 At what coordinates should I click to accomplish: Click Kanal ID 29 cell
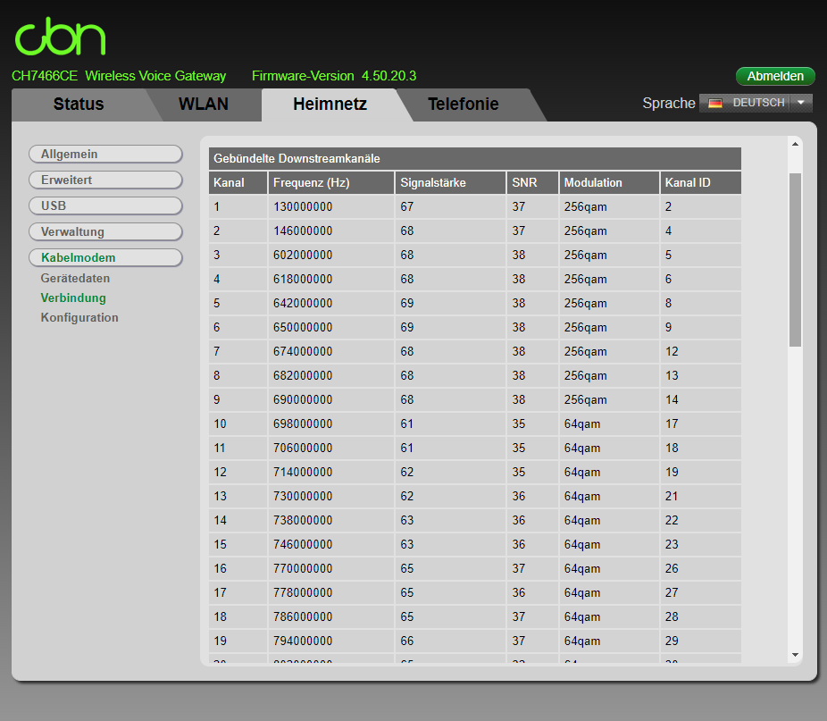coord(701,641)
